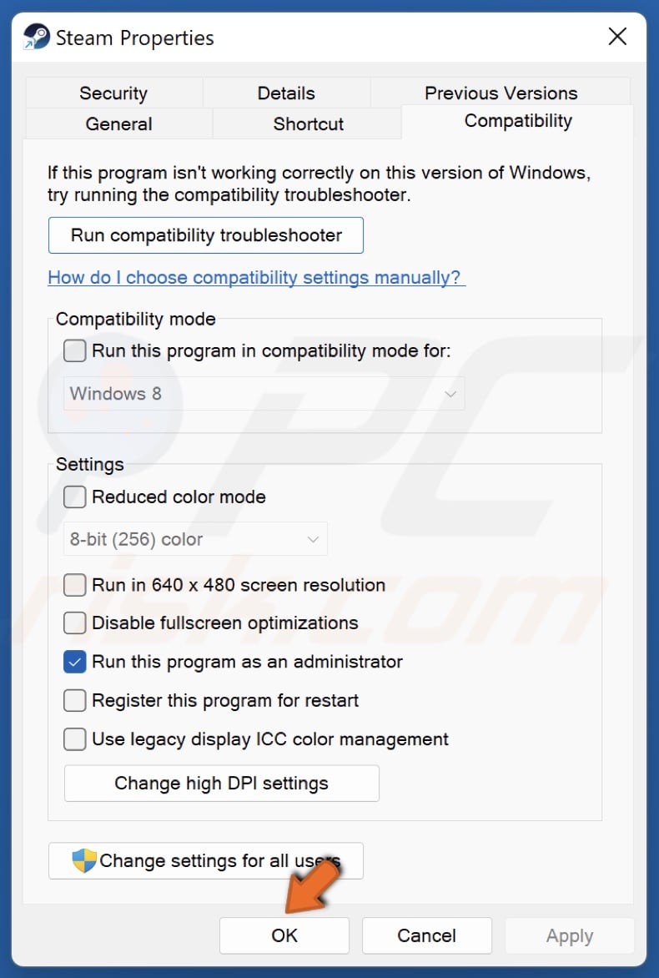
Task: Run the compatibility troubleshooter
Action: [205, 235]
